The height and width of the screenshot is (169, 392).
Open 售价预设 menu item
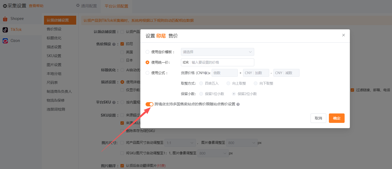point(60,29)
